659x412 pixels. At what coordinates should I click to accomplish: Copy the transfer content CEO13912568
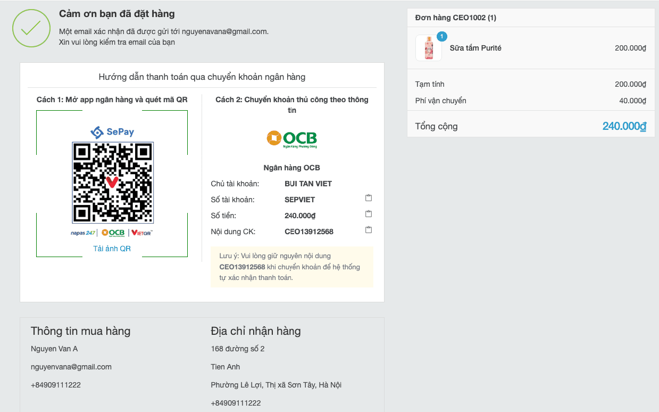(368, 230)
